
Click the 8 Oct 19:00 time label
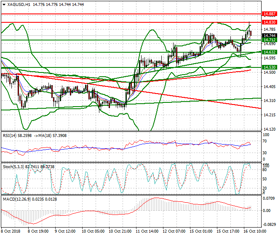pyautogui.click(x=38, y=231)
